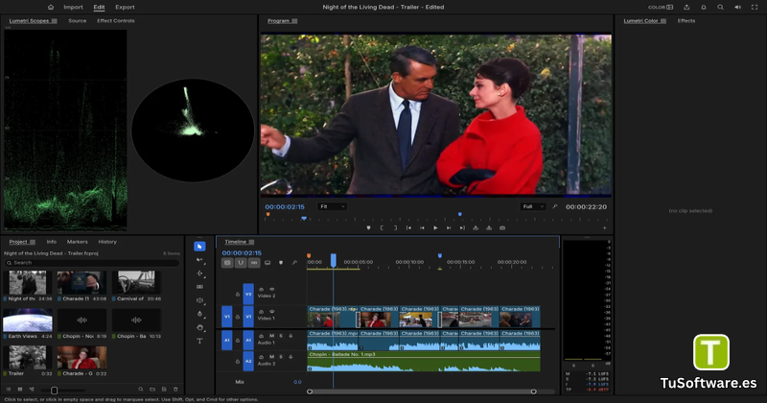The image size is (767, 403).
Task: Step forward one frame in Program monitor
Action: pyautogui.click(x=449, y=227)
